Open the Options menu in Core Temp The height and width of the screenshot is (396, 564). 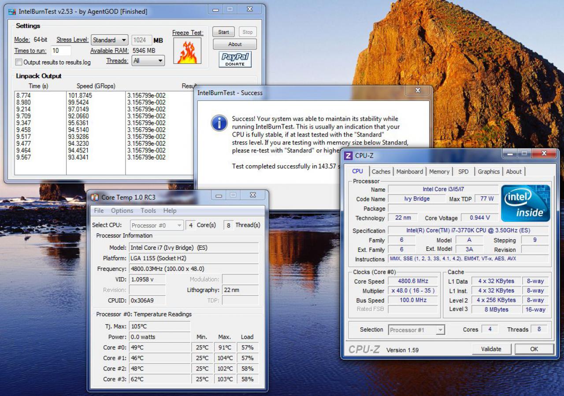tap(122, 211)
